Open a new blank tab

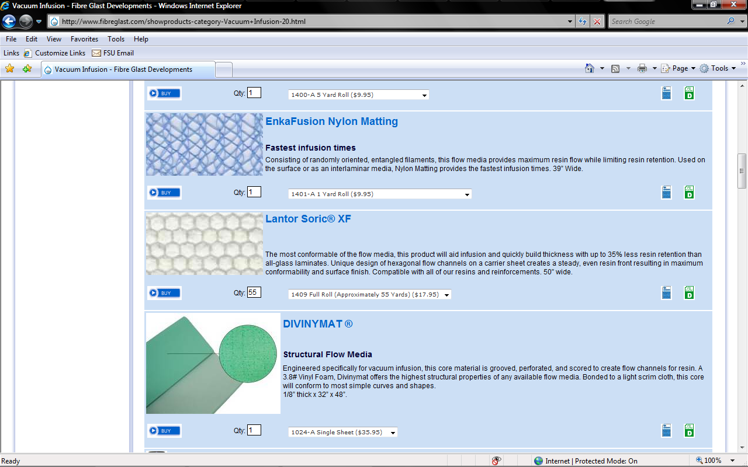click(224, 69)
